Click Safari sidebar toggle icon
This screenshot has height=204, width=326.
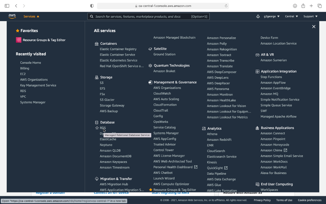[7, 6]
